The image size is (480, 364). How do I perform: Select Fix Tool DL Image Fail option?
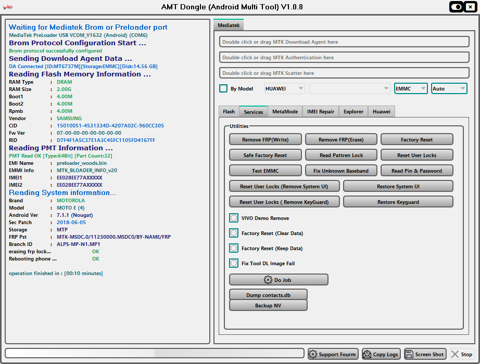(234, 264)
